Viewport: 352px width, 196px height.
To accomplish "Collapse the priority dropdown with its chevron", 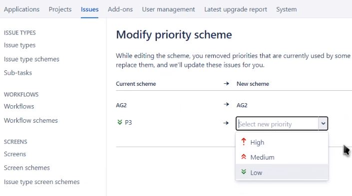I will [323, 123].
